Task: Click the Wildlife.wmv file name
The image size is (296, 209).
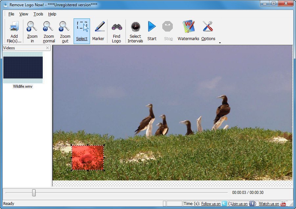Action: pos(23,86)
